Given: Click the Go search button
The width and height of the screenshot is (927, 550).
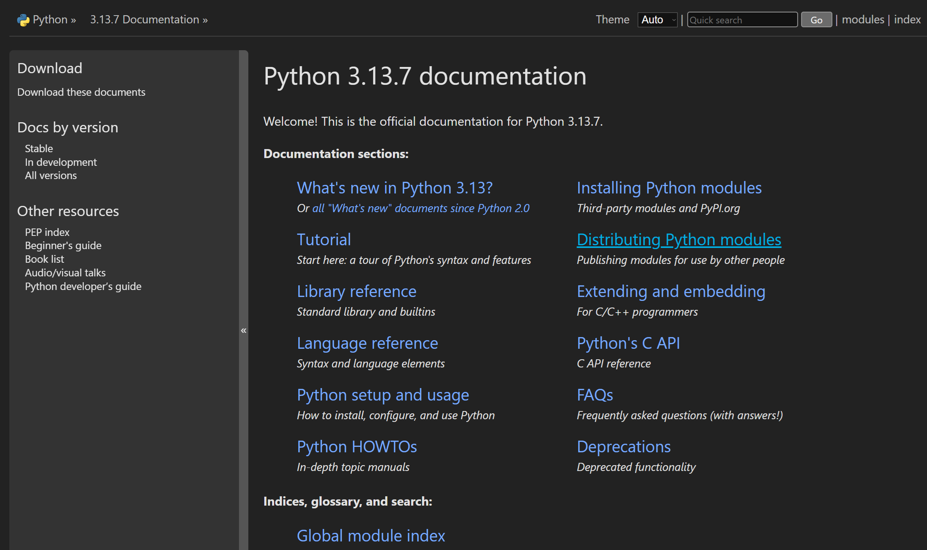Looking at the screenshot, I should 816,19.
